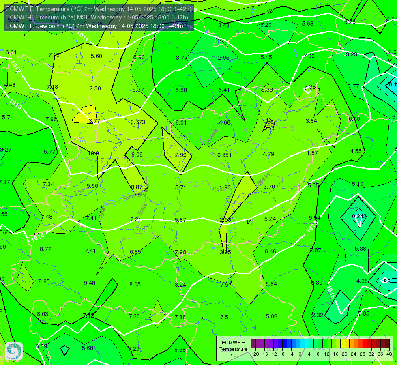Click the dew point value 5.02
Image resolution: width=397 pixels, height=365 pixels.
click(x=271, y=316)
